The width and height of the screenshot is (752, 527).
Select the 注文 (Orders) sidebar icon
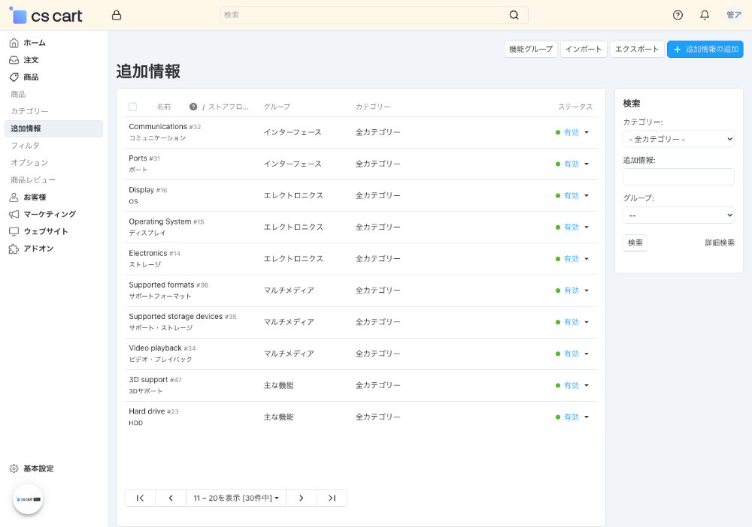pos(14,60)
